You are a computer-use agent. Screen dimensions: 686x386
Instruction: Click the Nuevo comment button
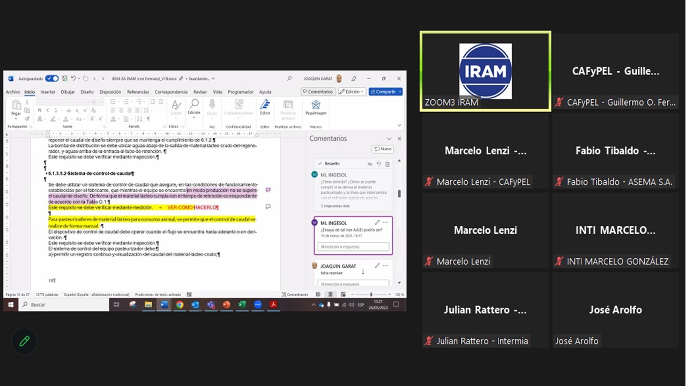[383, 149]
